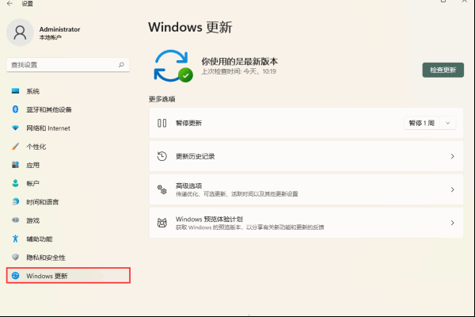
Task: Open 辅助功能 settings
Action: 68,239
